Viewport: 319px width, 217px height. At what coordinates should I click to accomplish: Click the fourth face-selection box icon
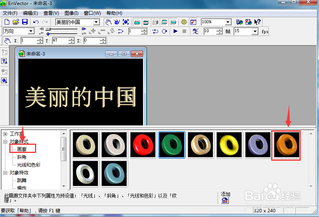click(x=164, y=22)
